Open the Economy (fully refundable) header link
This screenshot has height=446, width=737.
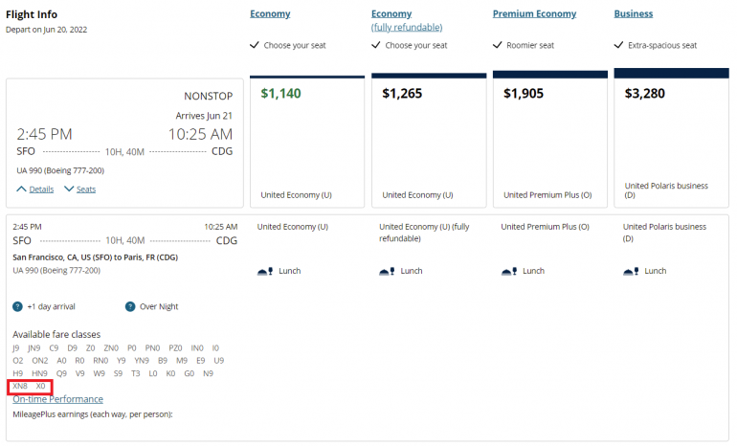[391, 14]
